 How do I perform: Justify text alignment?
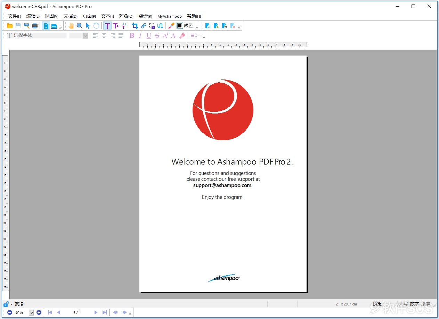(121, 35)
